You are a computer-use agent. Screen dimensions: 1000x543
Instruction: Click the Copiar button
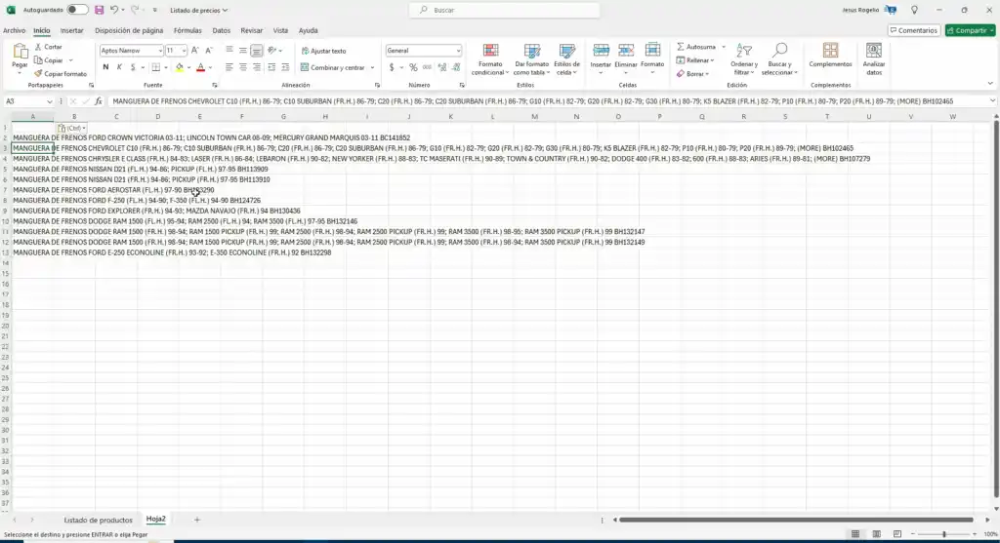click(49, 60)
